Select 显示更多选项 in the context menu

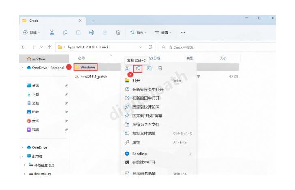pos(158,174)
